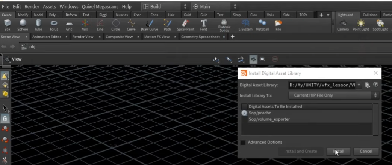
Task: Open shelf options arrow beside plus button
Action: click(x=328, y=15)
